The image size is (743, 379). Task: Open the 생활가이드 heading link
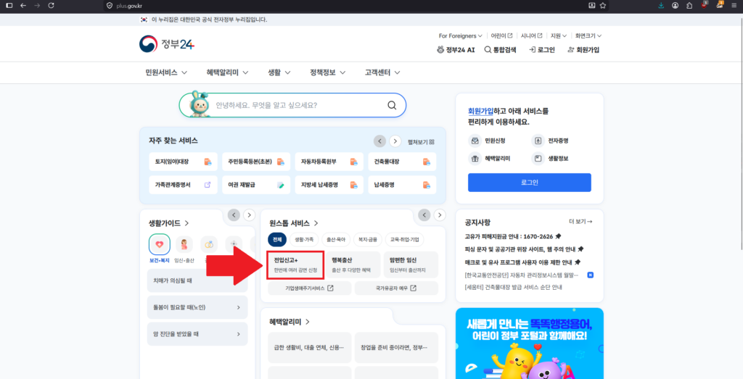click(x=169, y=223)
